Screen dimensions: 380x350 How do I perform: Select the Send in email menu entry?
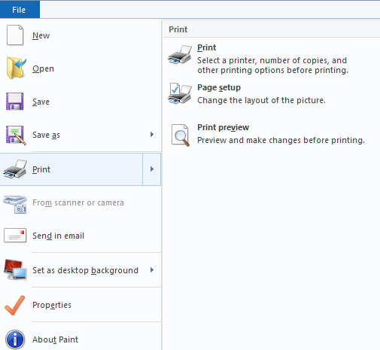[x=81, y=236]
